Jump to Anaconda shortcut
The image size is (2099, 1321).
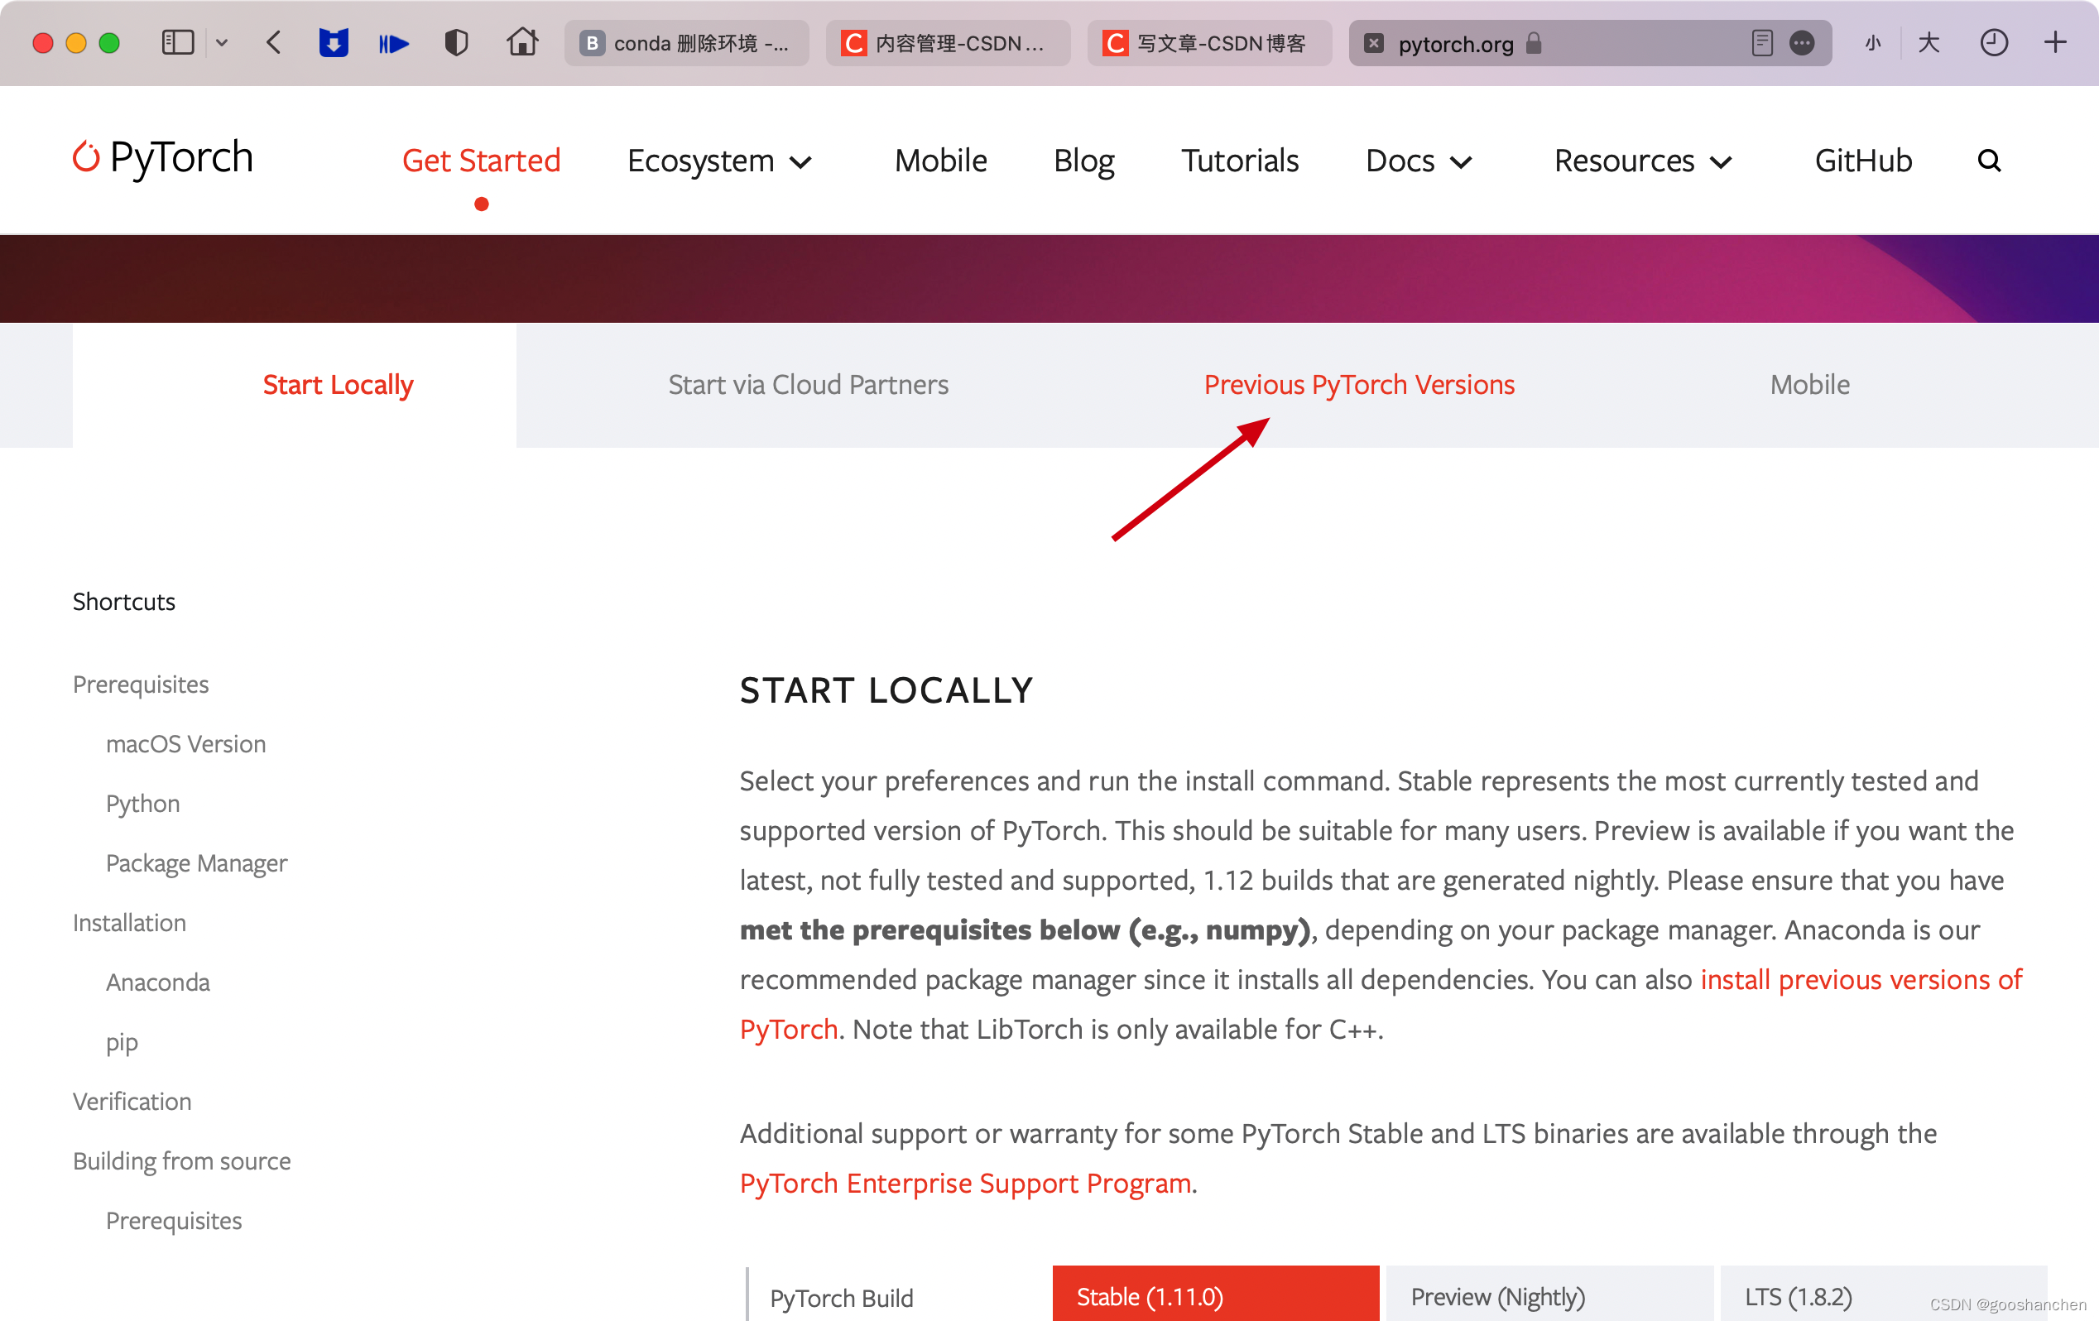point(158,982)
